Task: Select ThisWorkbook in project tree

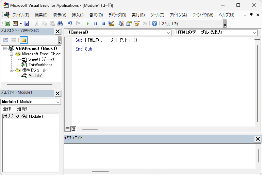Action: [x=40, y=65]
